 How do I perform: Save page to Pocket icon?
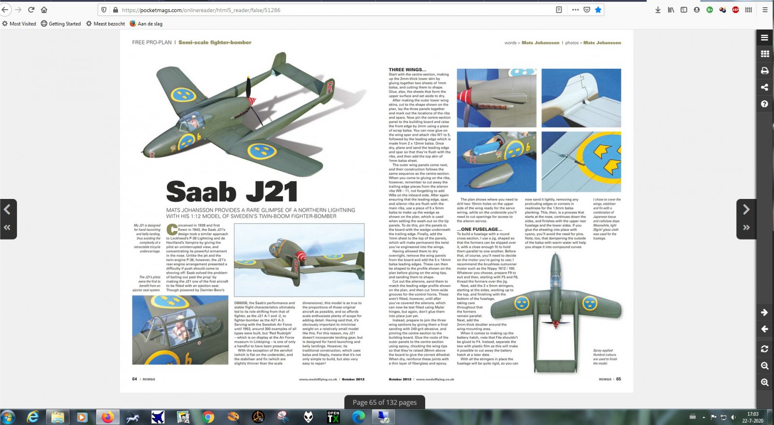[x=587, y=10]
